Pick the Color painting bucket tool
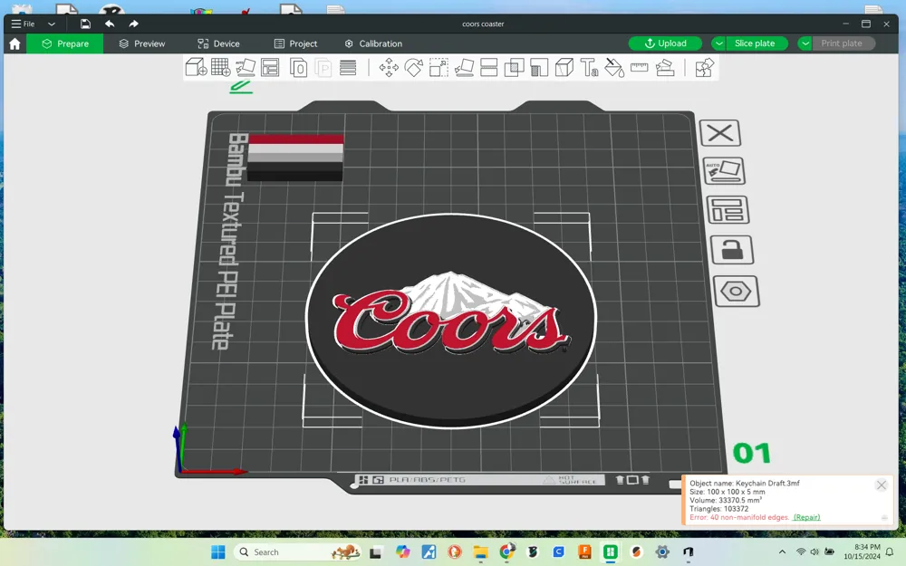Image resolution: width=906 pixels, height=566 pixels. [614, 68]
